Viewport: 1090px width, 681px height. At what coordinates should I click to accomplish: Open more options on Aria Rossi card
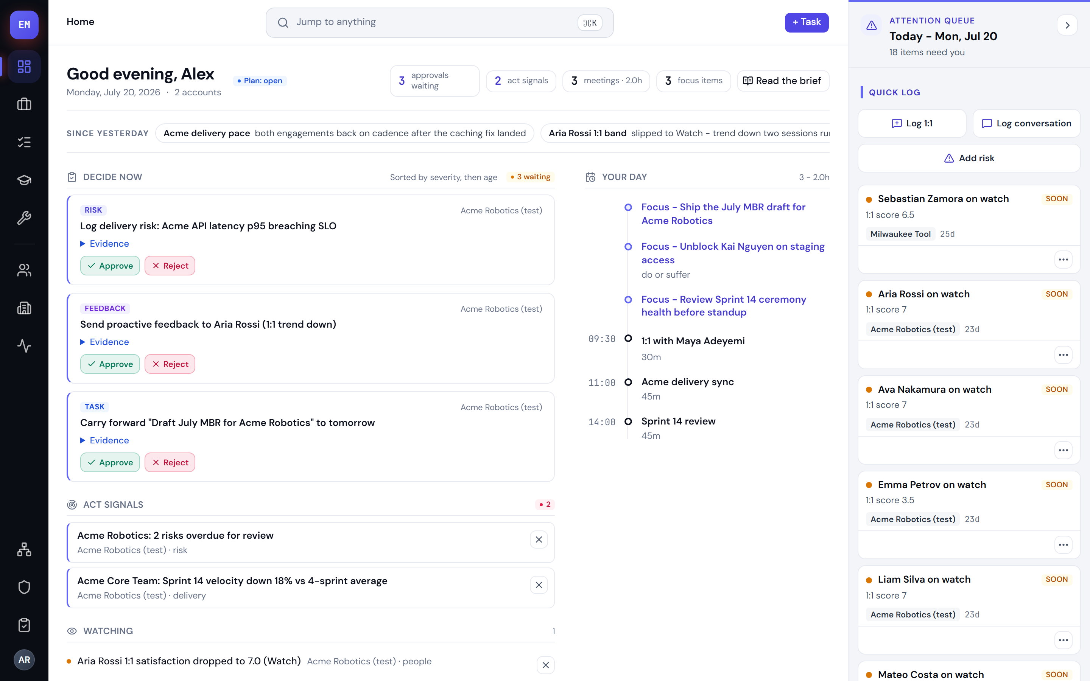[x=1064, y=355]
